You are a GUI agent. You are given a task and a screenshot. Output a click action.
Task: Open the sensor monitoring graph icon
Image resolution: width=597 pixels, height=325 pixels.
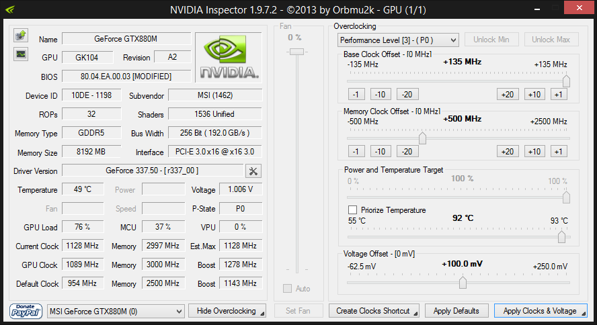21,54
